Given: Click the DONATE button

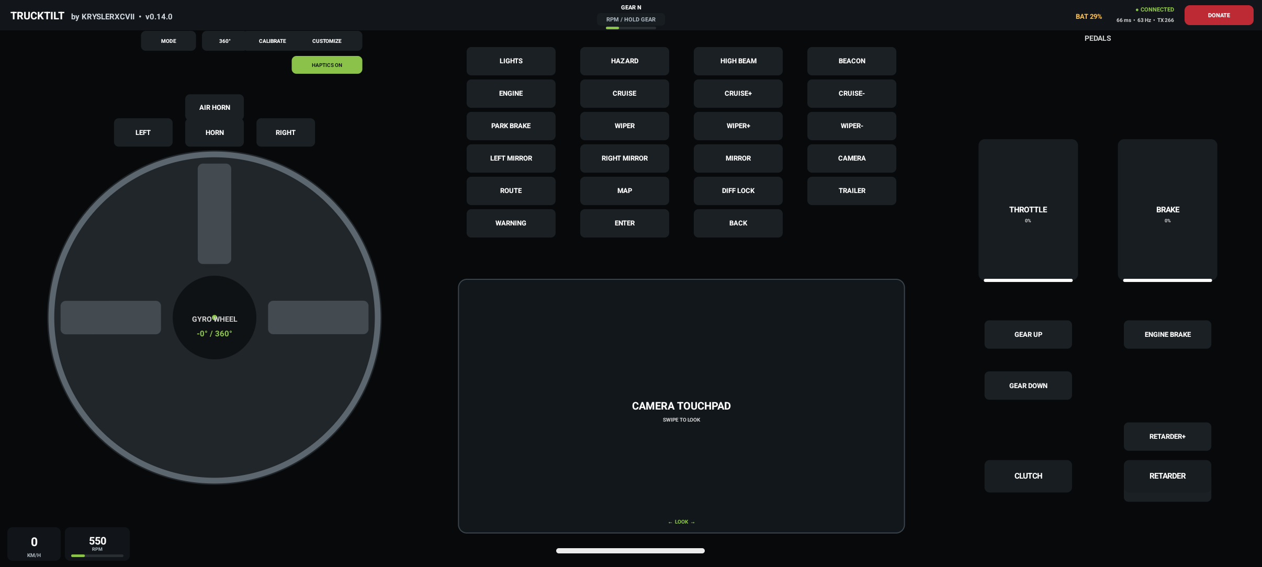Looking at the screenshot, I should 1219,15.
